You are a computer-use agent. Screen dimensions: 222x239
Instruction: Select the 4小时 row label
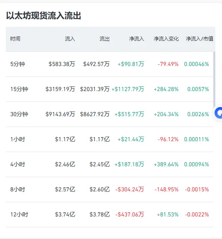click(x=18, y=164)
